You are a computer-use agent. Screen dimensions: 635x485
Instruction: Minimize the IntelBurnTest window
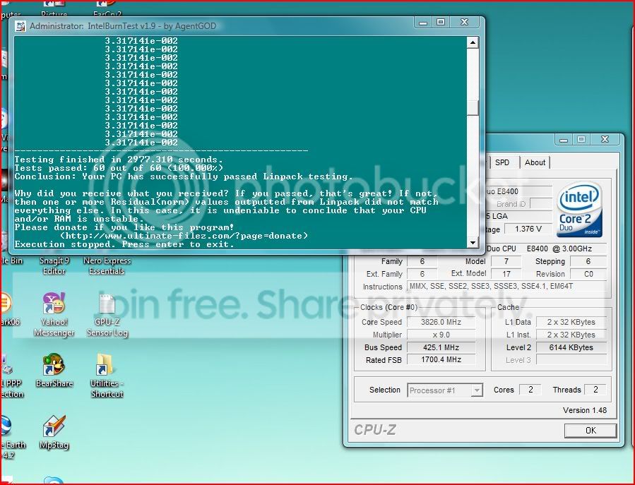pos(423,23)
